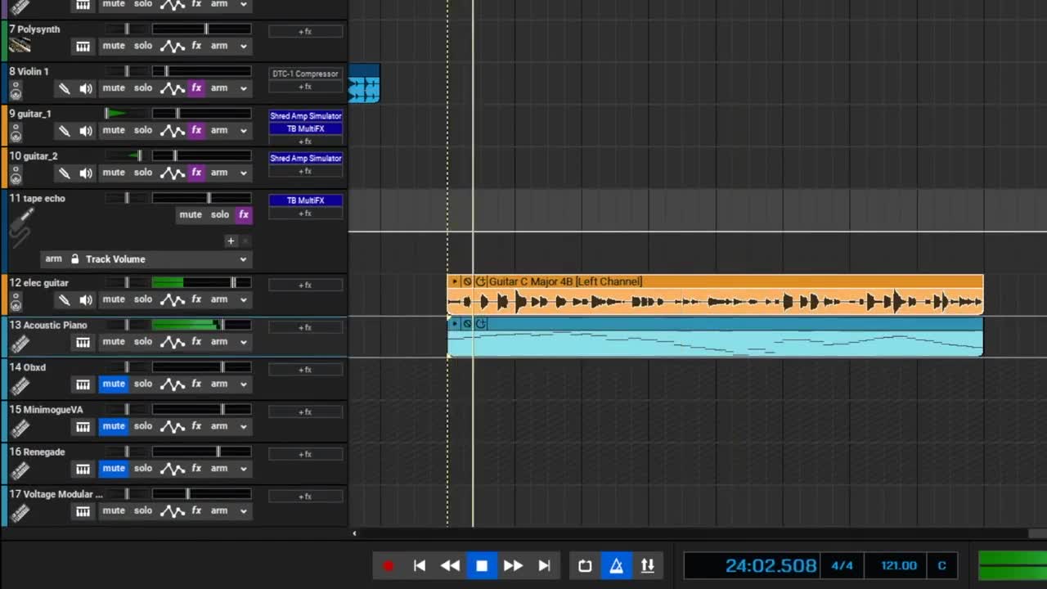Open fx chain on Violin 1 track
1047x589 pixels.
[x=196, y=88]
